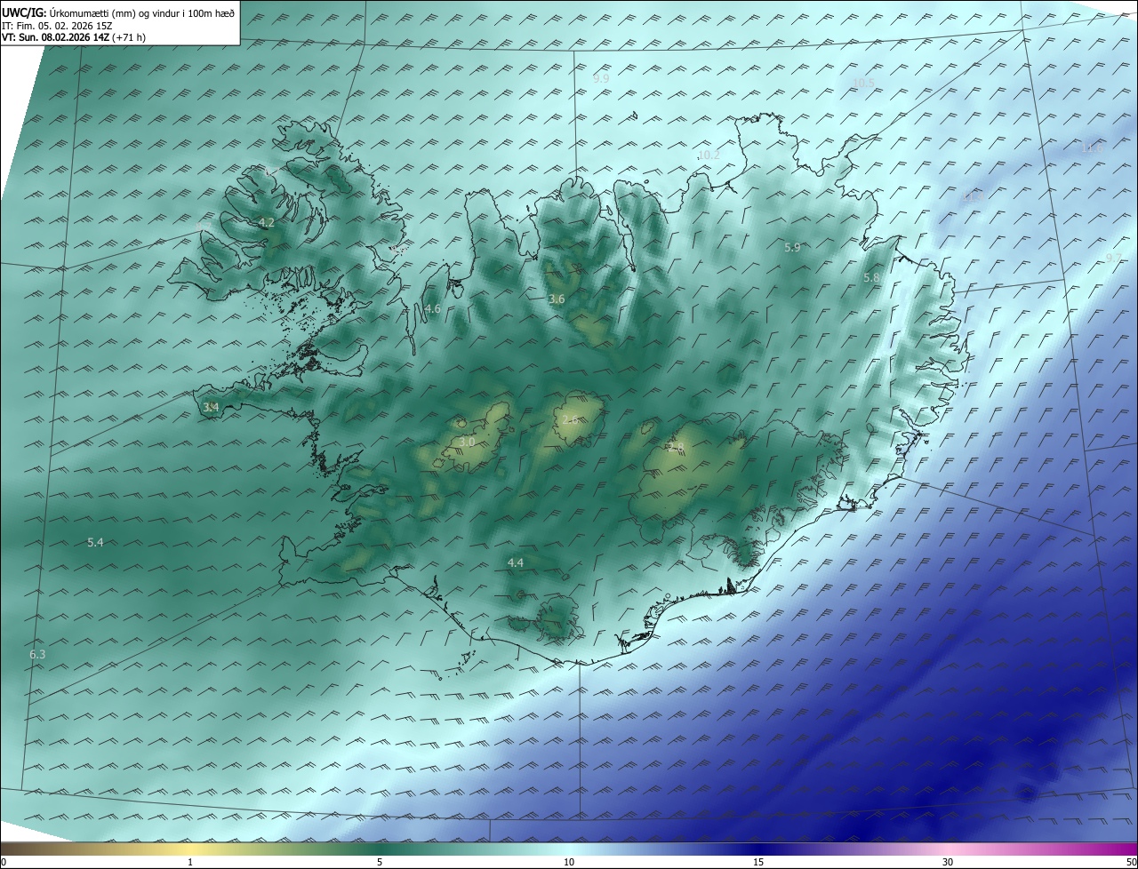Viewport: 1138px width, 869px height.
Task: Click the legend tick label 5
Action: 380,862
